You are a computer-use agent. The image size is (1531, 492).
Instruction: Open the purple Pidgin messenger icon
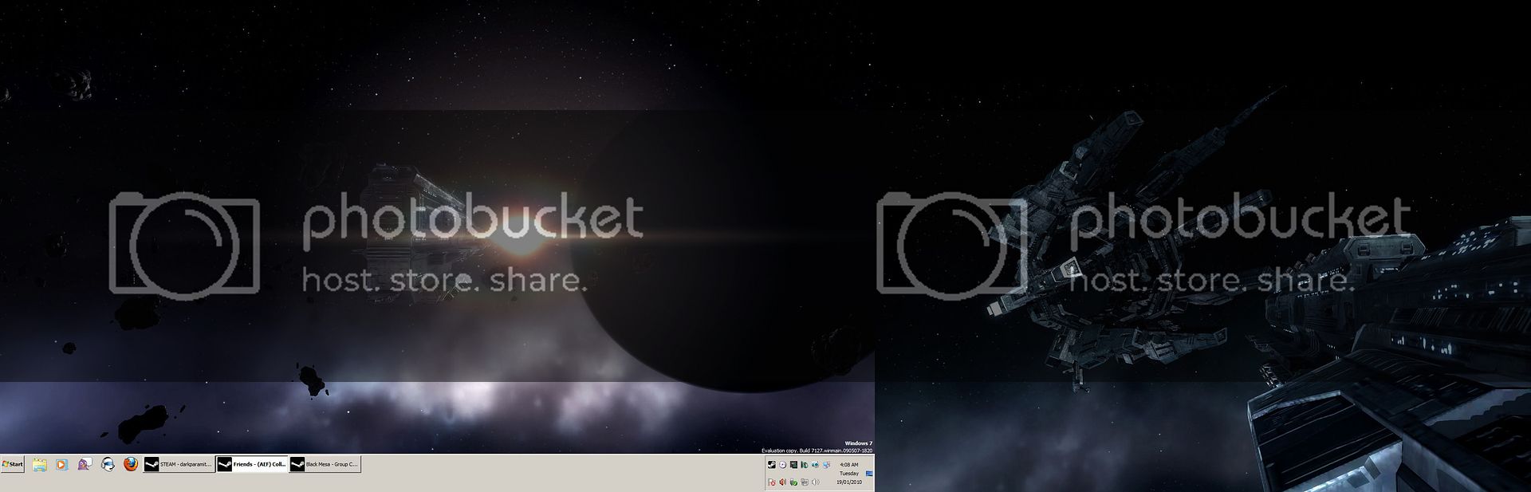click(84, 464)
